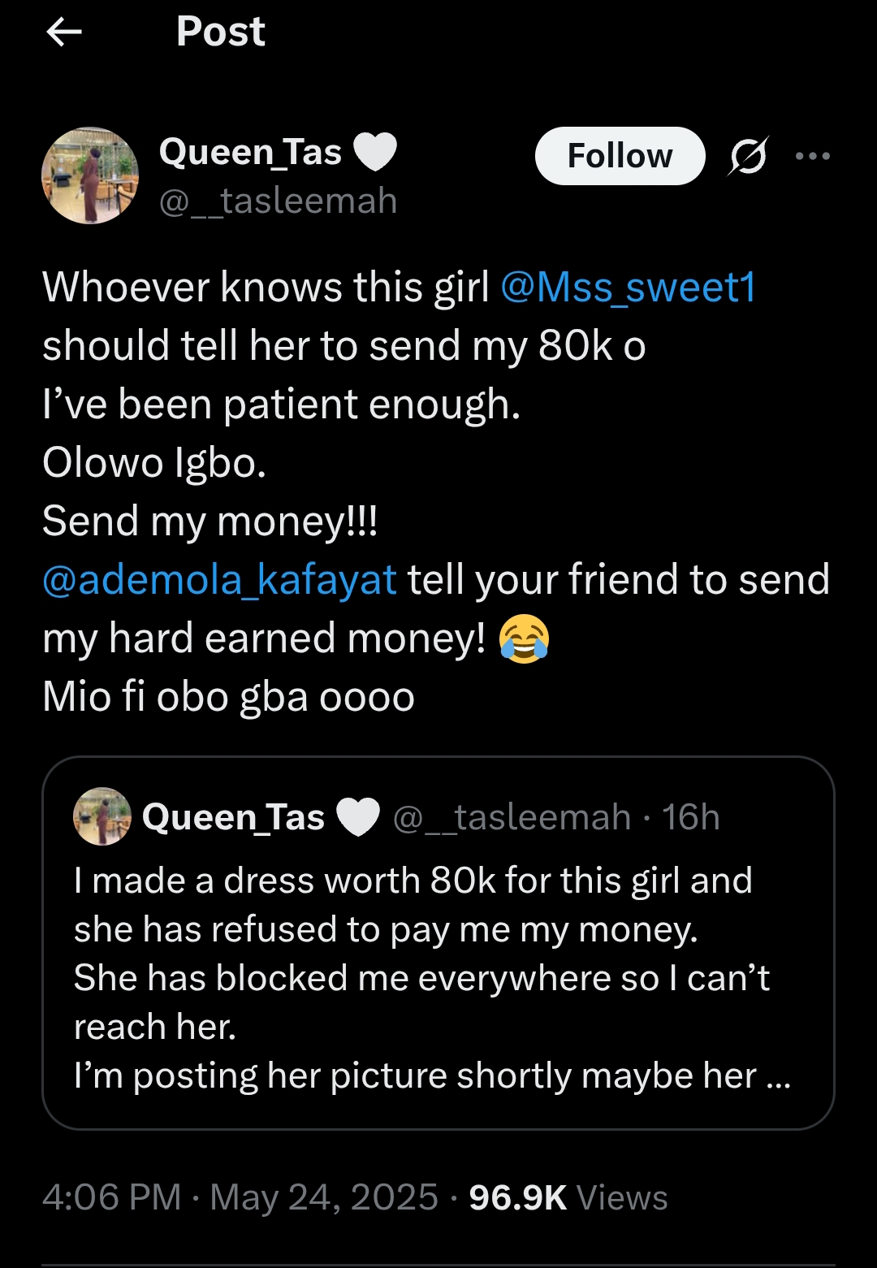This screenshot has height=1268, width=877.
Task: Open the Grok slashed-circle icon
Action: pos(747,156)
